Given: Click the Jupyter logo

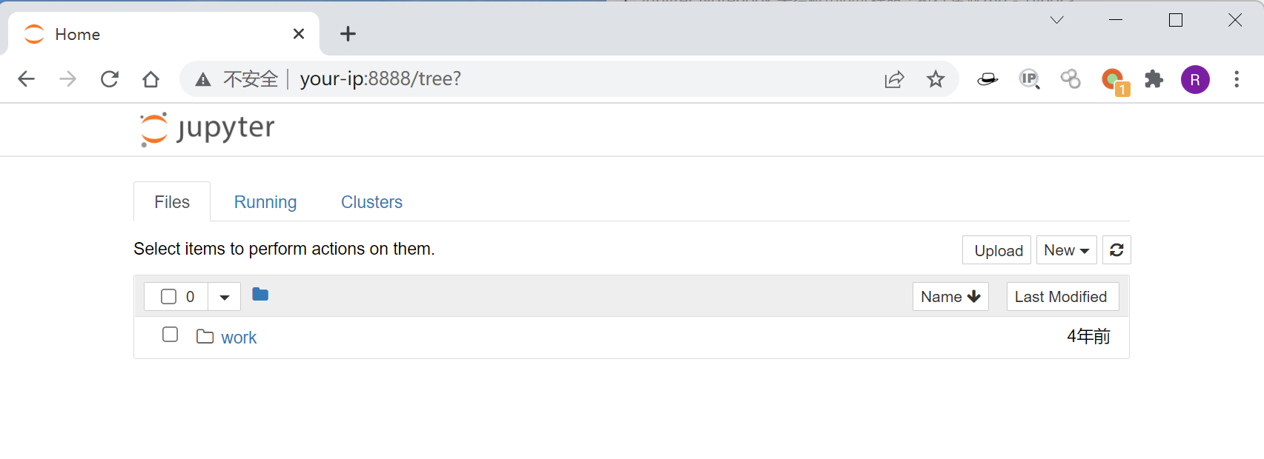Looking at the screenshot, I should click(x=208, y=130).
